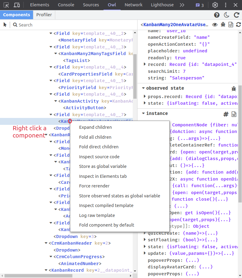
Task: Choose Force rerender from the context menu
Action: pos(94,186)
